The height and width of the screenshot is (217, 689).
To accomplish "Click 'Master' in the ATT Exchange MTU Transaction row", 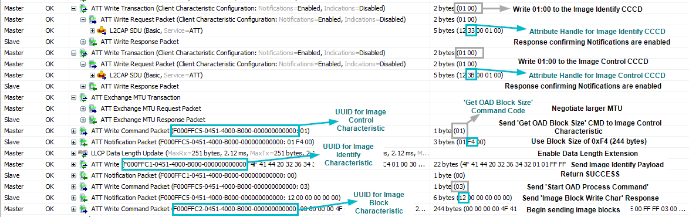I will pyautogui.click(x=13, y=97).
